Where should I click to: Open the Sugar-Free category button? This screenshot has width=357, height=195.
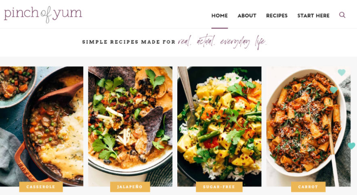(x=219, y=187)
